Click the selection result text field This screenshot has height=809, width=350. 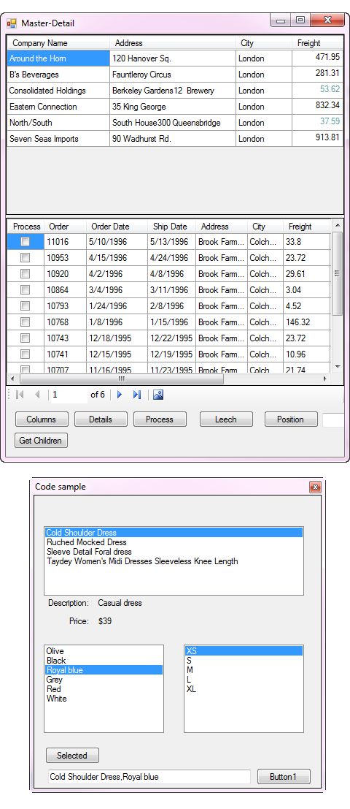click(149, 777)
